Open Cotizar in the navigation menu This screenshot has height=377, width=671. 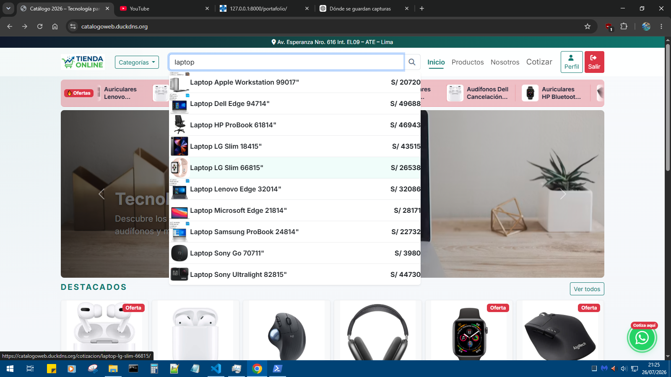pyautogui.click(x=539, y=62)
